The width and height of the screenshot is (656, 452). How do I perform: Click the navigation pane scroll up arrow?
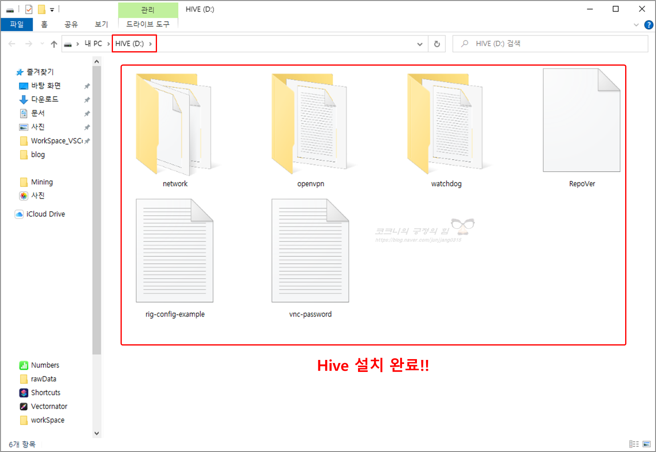[x=97, y=61]
